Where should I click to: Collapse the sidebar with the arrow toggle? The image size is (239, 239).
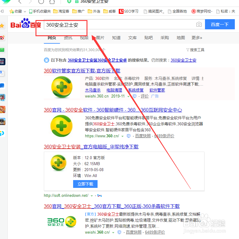pyautogui.click(x=2, y=11)
